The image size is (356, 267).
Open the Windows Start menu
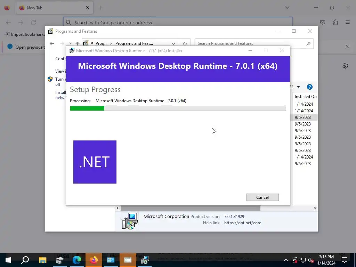point(8,260)
